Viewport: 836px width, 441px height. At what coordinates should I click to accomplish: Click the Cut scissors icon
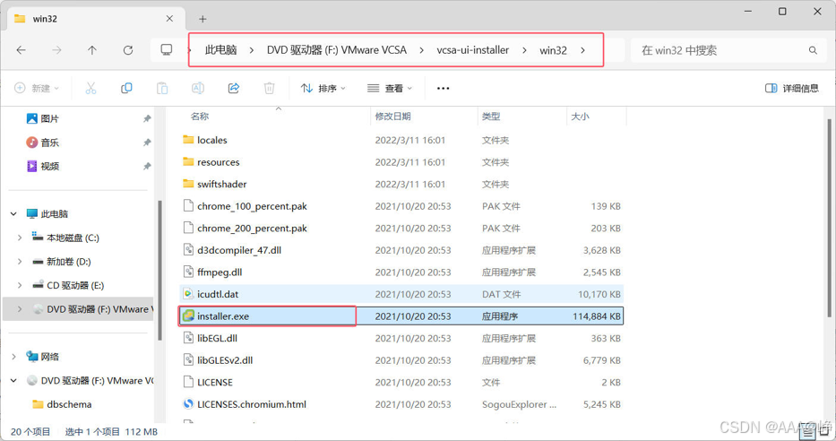(90, 88)
